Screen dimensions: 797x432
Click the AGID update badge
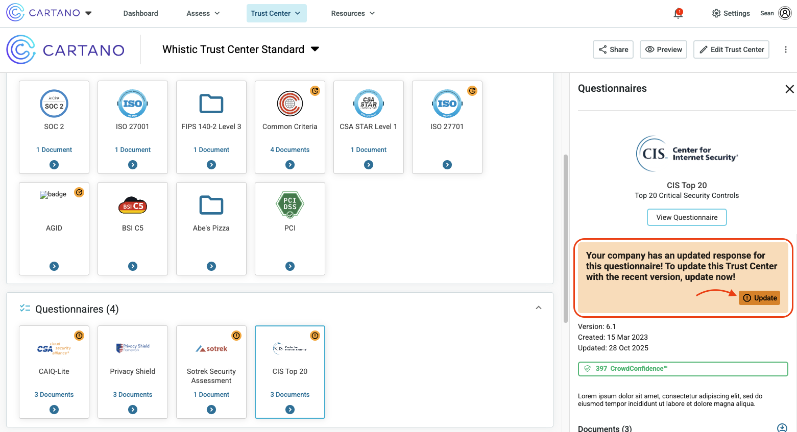point(79,192)
